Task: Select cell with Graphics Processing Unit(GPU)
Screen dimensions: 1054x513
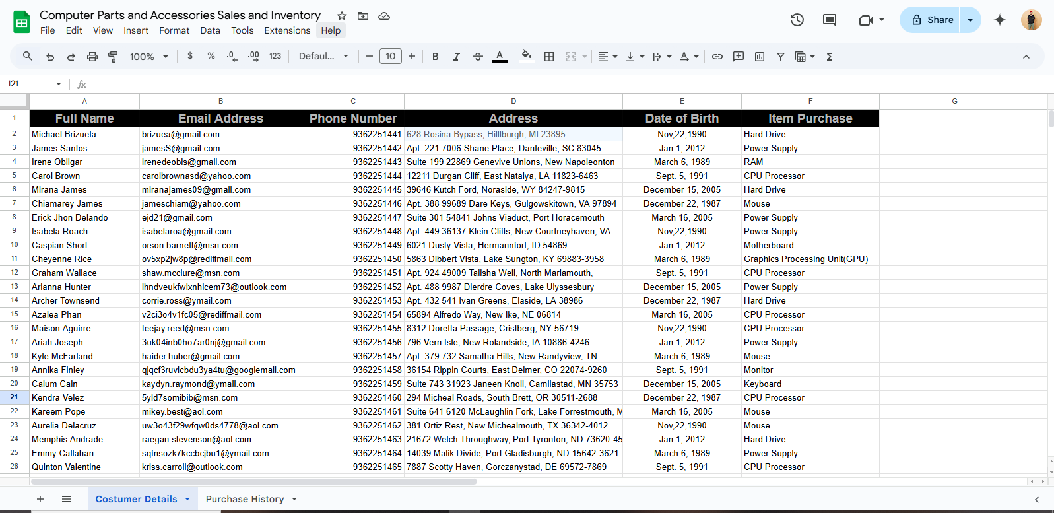Action: [810, 259]
